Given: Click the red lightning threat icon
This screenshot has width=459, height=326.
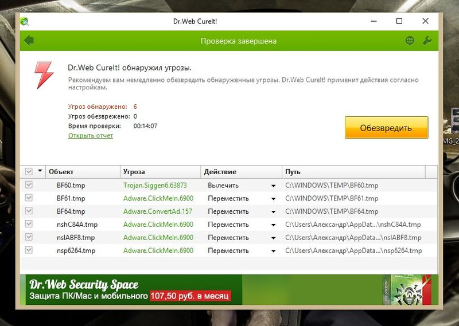Looking at the screenshot, I should (43, 74).
